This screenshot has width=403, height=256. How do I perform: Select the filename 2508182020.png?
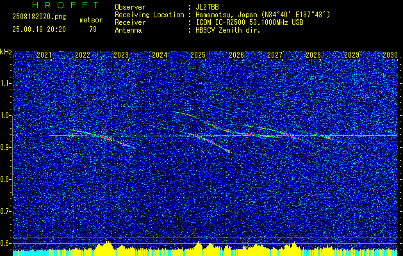coord(39,17)
